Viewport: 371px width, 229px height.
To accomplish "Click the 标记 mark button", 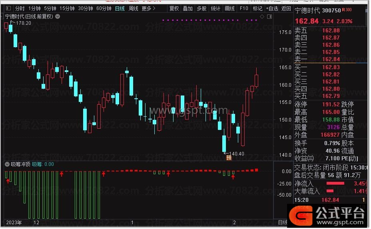I will (x=258, y=8).
